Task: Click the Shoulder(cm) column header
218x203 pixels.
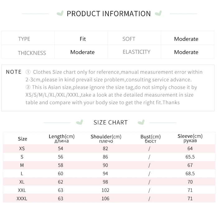Action: click(106, 139)
